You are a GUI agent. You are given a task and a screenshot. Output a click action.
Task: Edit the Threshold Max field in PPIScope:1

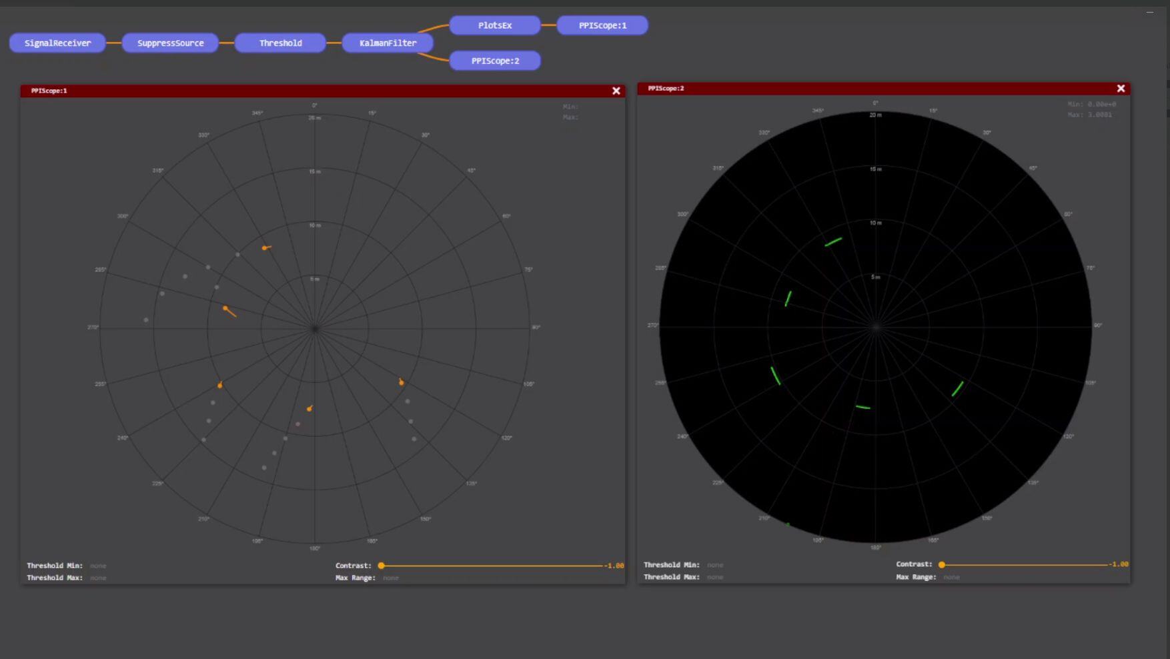pos(99,578)
